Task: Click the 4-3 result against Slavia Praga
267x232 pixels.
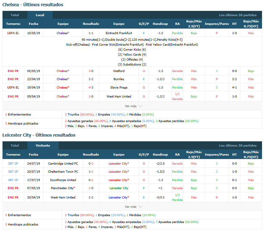Action: point(91,87)
